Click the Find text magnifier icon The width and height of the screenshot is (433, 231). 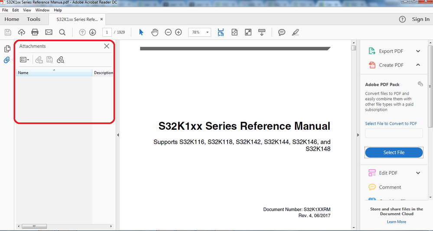tap(62, 32)
